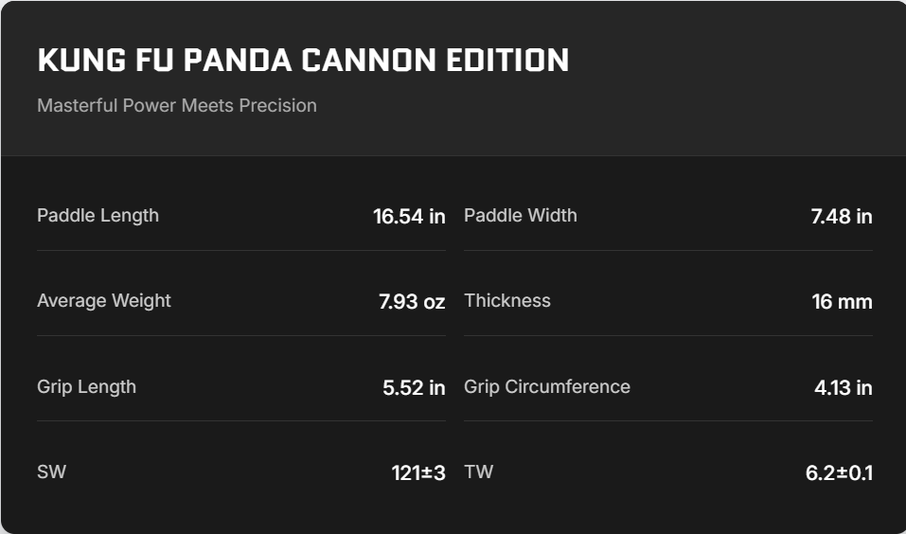Select the 7.93 oz weight value
The image size is (906, 534).
point(412,302)
